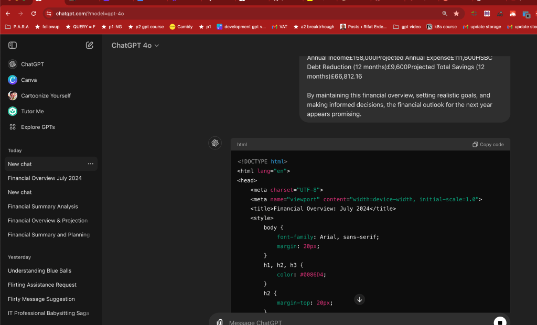
Task: Go forward in the browser
Action: 20,14
